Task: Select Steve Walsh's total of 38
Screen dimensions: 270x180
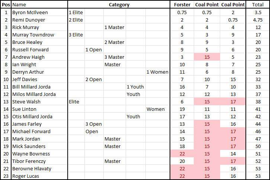Action: (258, 102)
